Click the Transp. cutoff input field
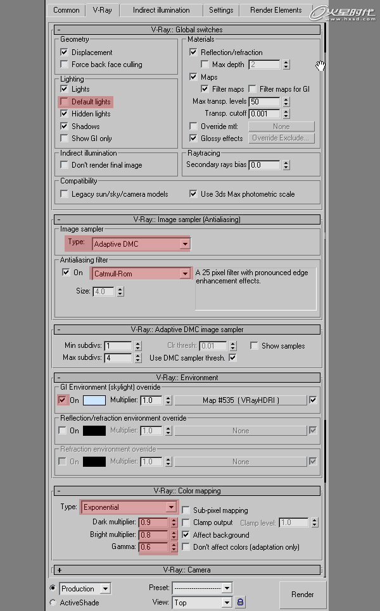Image resolution: width=380 pixels, height=611 pixels. (264, 114)
